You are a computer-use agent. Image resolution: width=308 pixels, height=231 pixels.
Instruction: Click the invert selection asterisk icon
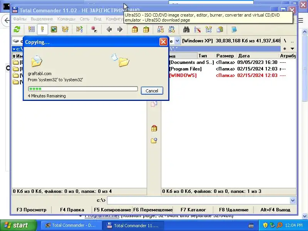coord(94,30)
